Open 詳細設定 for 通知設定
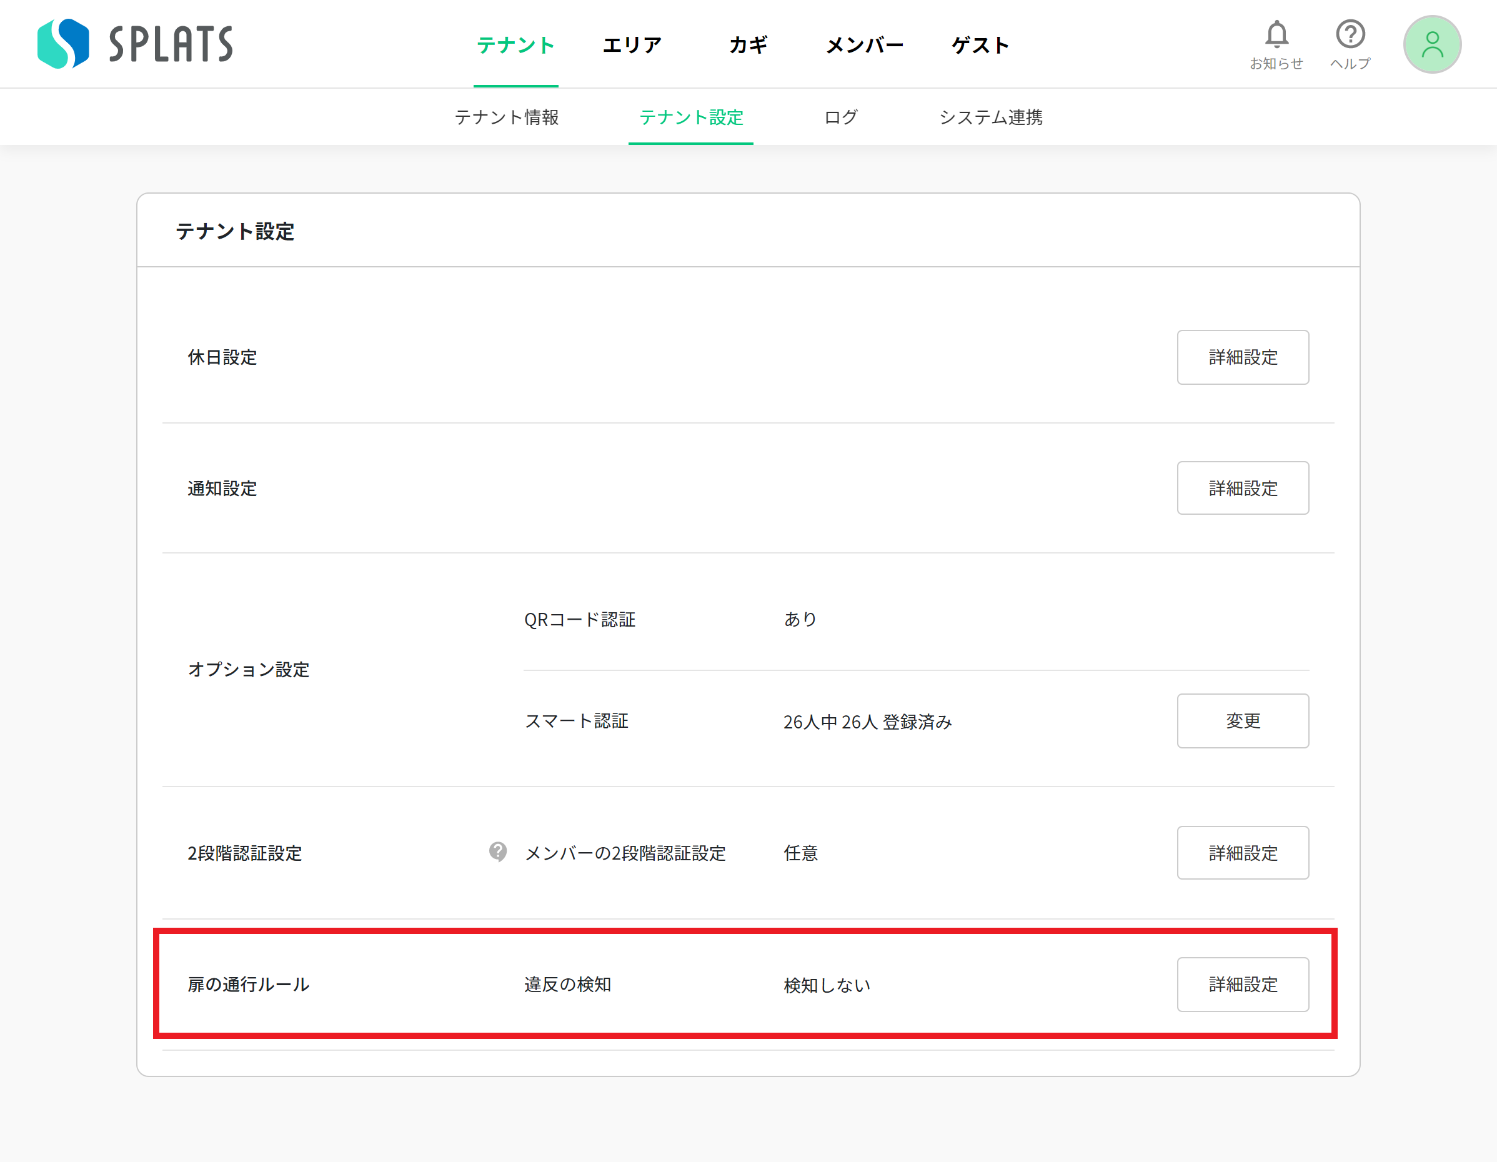Image resolution: width=1497 pixels, height=1162 pixels. click(x=1242, y=488)
